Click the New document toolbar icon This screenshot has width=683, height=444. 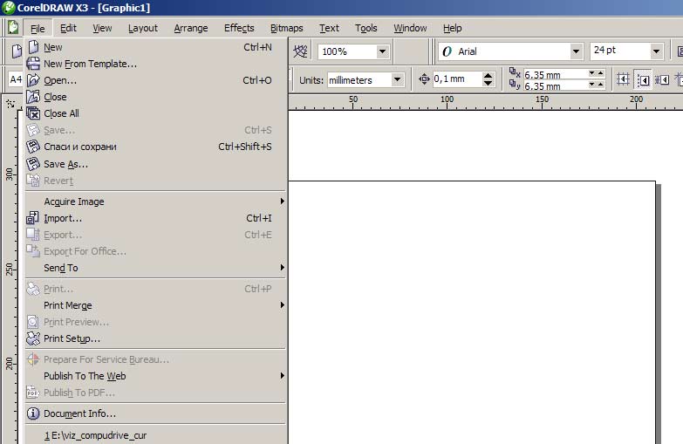[17, 51]
